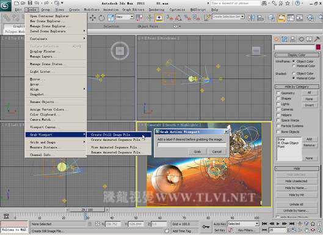Expand the Containers submenu
Image resolution: width=323 pixels, height=235 pixels.
click(56, 38)
